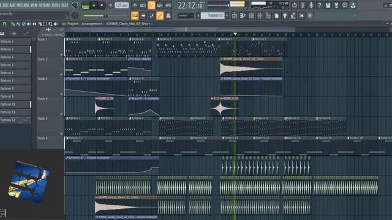This screenshot has width=392, height=220.
Task: Click the pause playback button
Action: tap(94, 5)
